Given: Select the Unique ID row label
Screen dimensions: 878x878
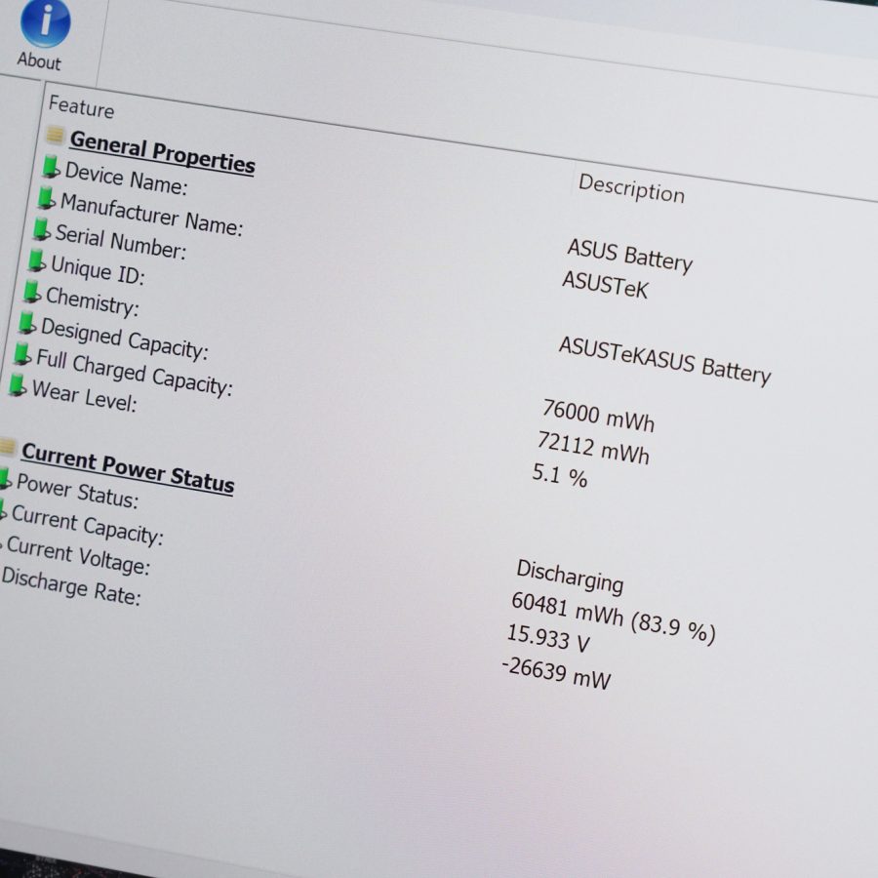Looking at the screenshot, I should [98, 270].
